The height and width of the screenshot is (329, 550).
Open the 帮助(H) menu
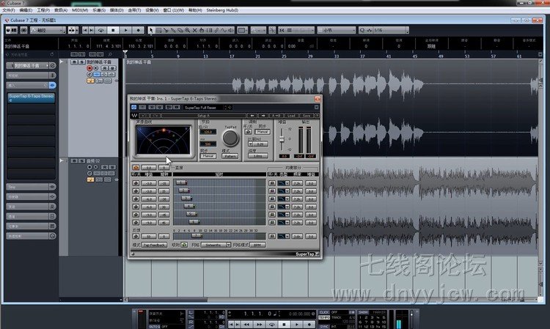tap(195, 10)
